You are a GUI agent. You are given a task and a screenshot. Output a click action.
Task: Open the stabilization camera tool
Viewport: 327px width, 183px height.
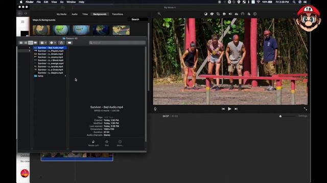(x=224, y=14)
